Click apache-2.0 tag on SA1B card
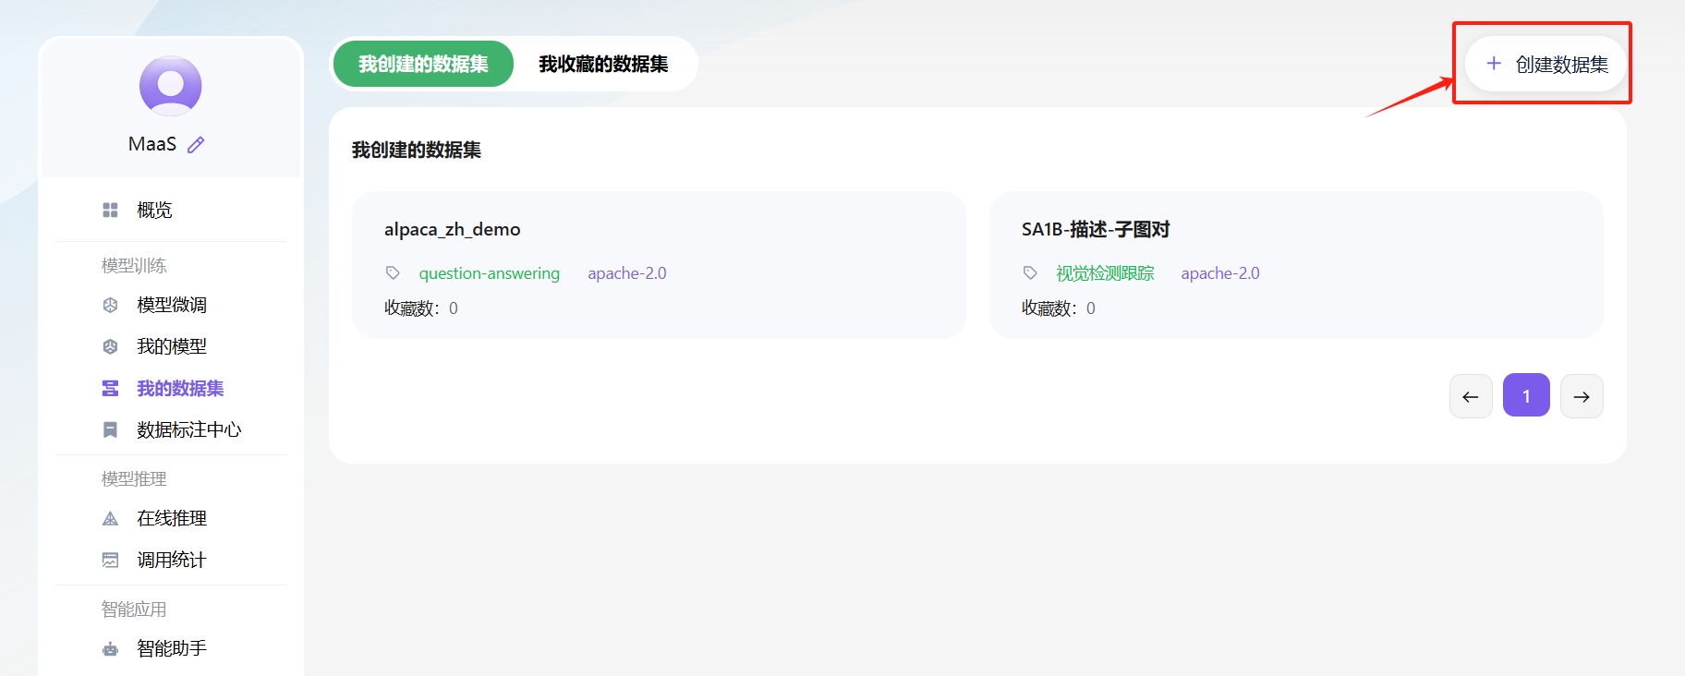Image resolution: width=1685 pixels, height=676 pixels. (1220, 273)
